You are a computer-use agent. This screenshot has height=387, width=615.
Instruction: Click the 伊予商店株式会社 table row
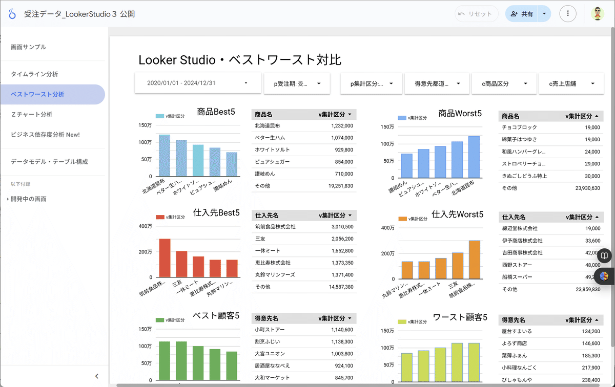click(x=551, y=241)
